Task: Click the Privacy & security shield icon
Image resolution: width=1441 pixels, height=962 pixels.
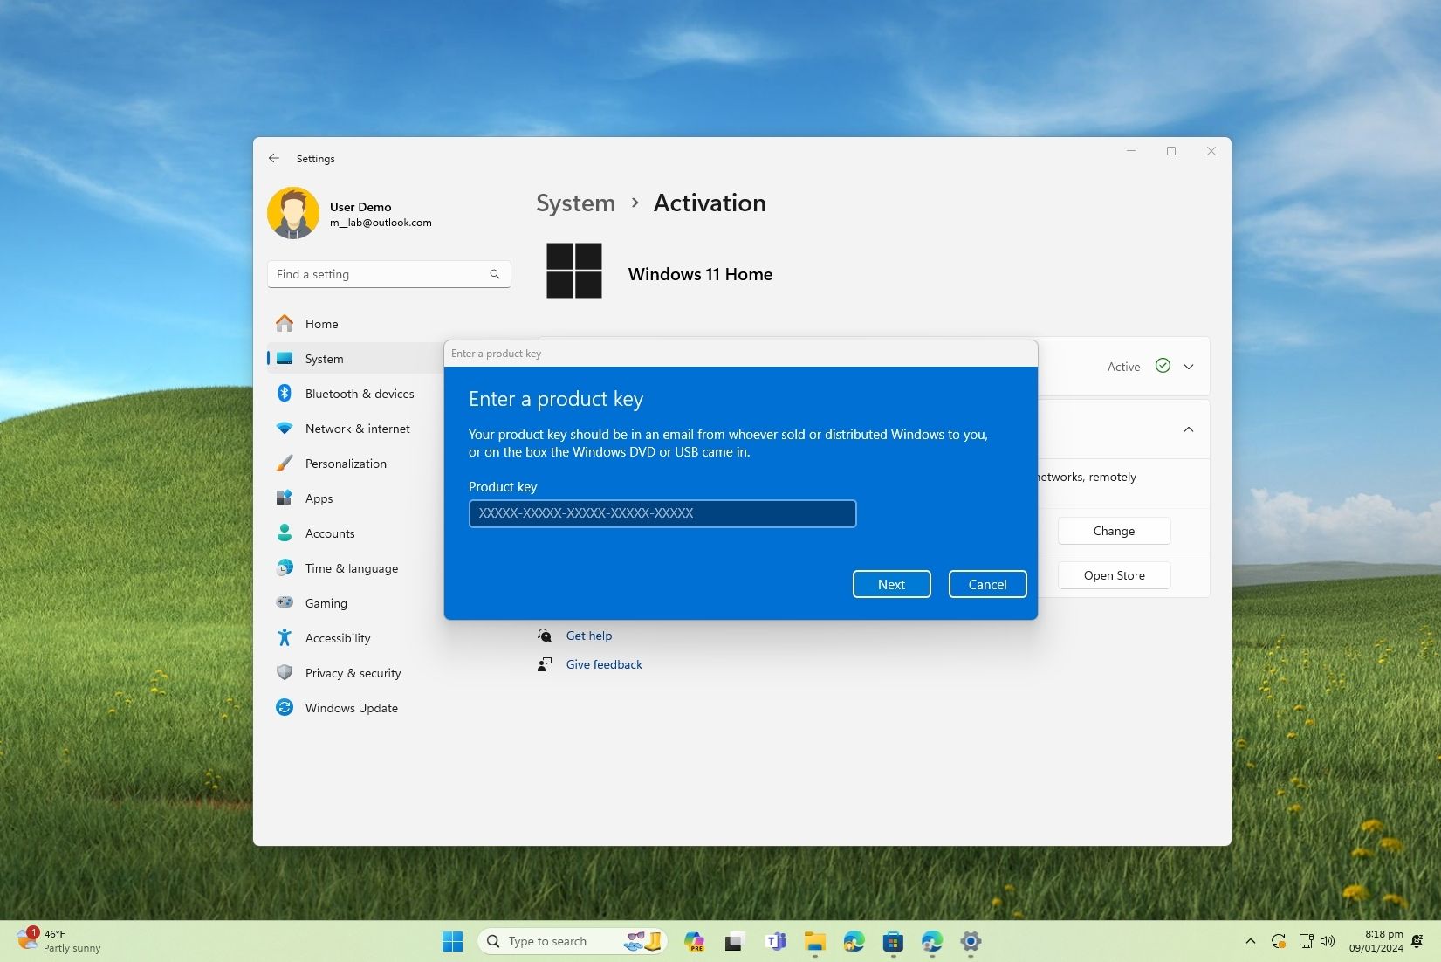Action: 285,673
